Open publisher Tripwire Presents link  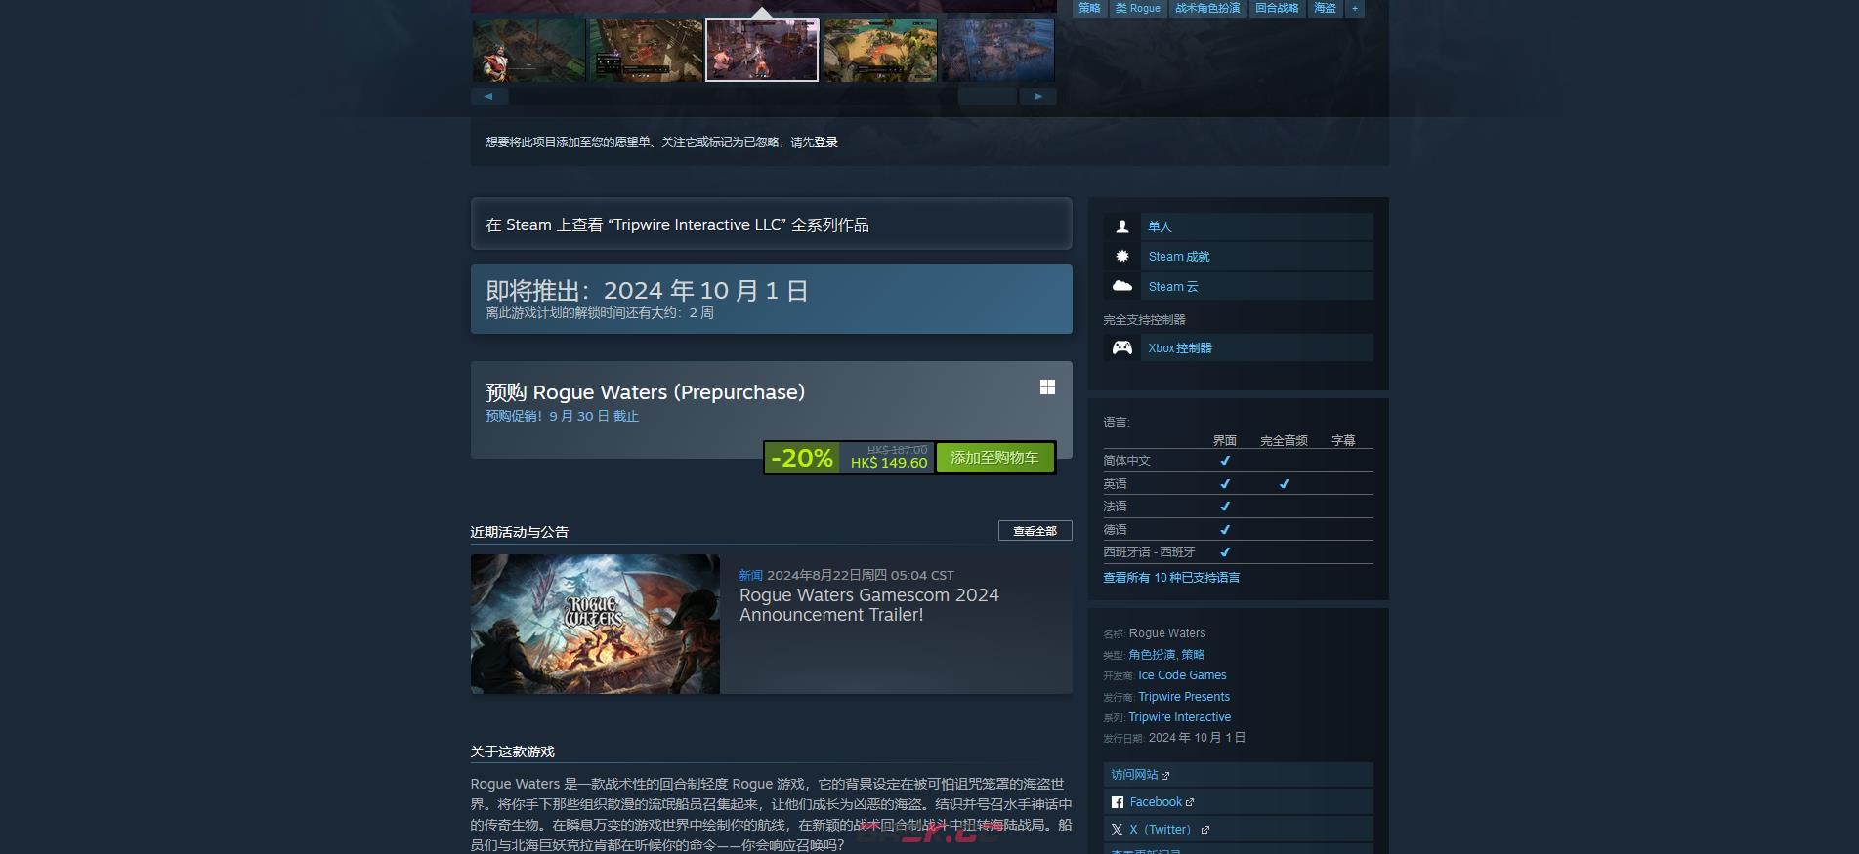tap(1184, 697)
